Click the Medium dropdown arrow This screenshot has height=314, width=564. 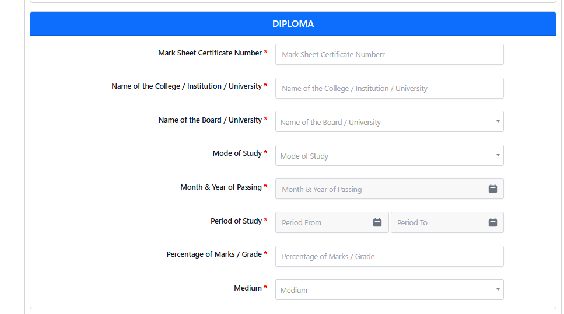pyautogui.click(x=498, y=289)
